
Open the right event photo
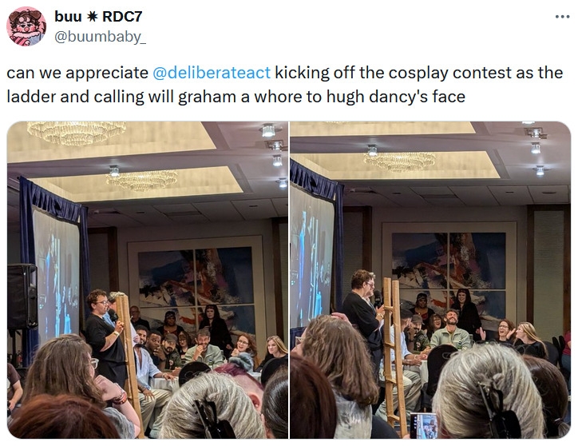coord(430,280)
